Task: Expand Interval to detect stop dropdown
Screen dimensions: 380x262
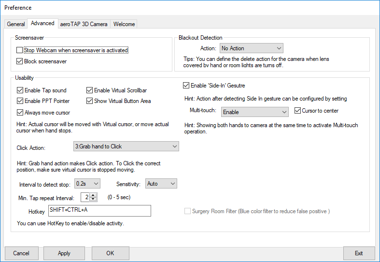Action: coord(87,184)
